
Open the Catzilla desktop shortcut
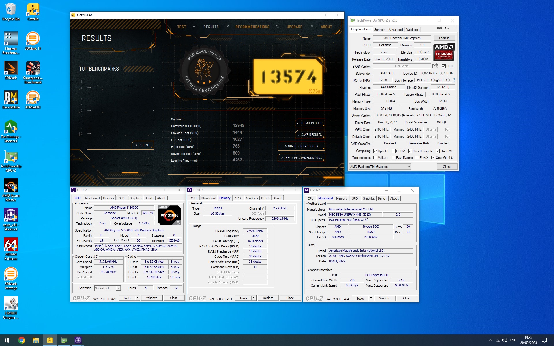[33, 12]
